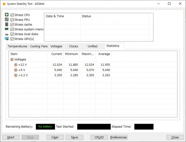Click the system memory RAM icon

(x=7, y=29)
